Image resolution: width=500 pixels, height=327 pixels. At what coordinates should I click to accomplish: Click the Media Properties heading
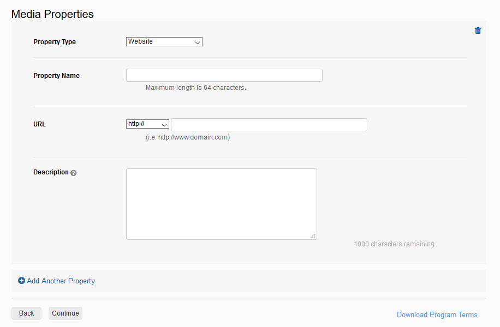(x=52, y=14)
